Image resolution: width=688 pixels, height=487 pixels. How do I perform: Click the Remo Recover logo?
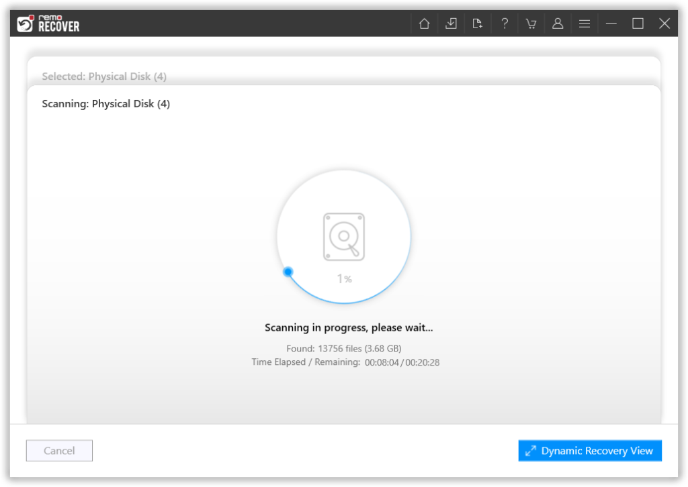(47, 23)
